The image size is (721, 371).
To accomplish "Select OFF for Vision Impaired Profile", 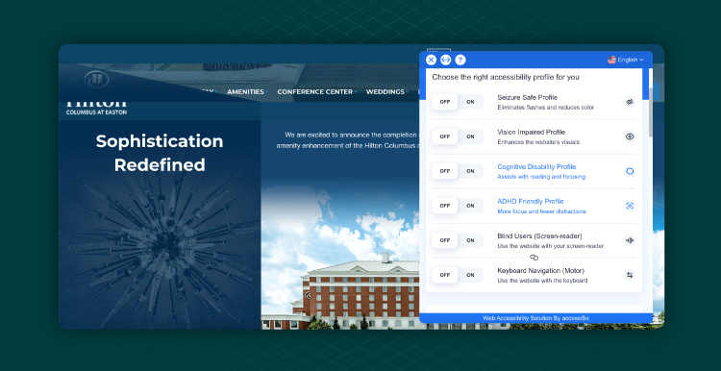I will click(445, 136).
